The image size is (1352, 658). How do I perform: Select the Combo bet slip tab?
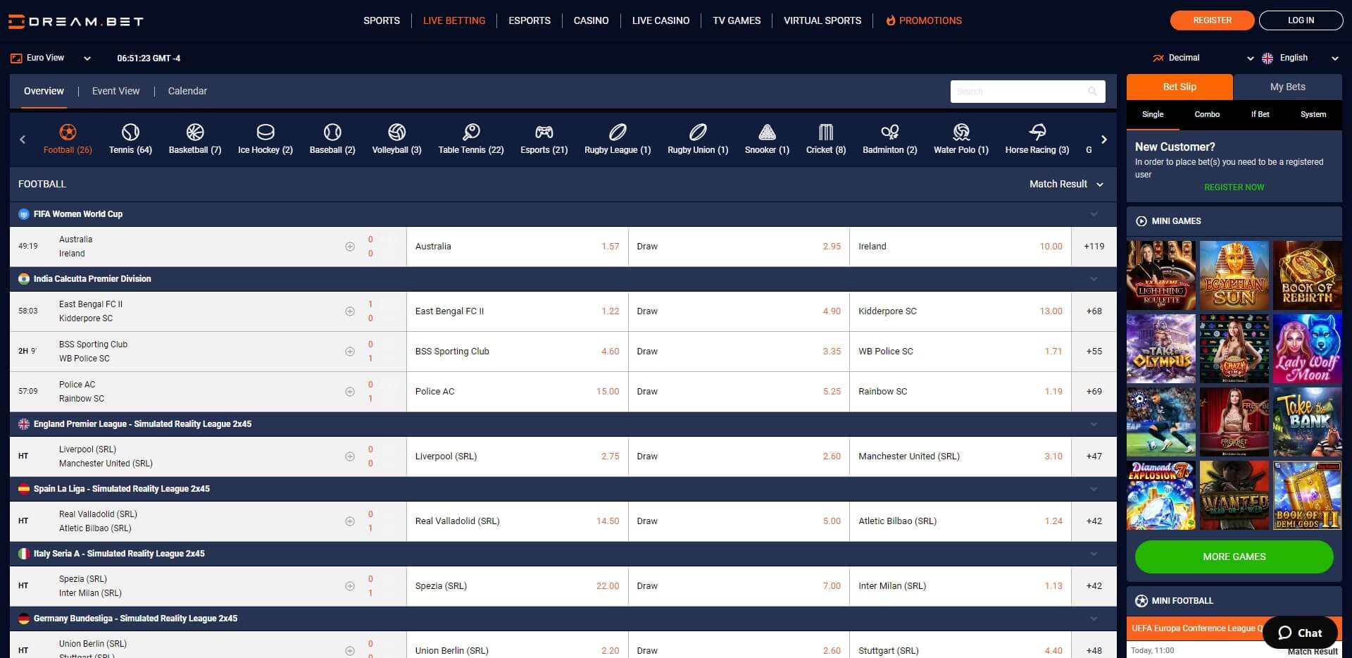click(1207, 114)
